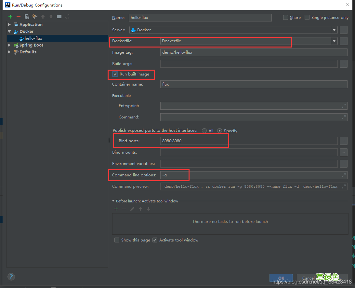
Task: Click the Cancel button
Action: 308,278
